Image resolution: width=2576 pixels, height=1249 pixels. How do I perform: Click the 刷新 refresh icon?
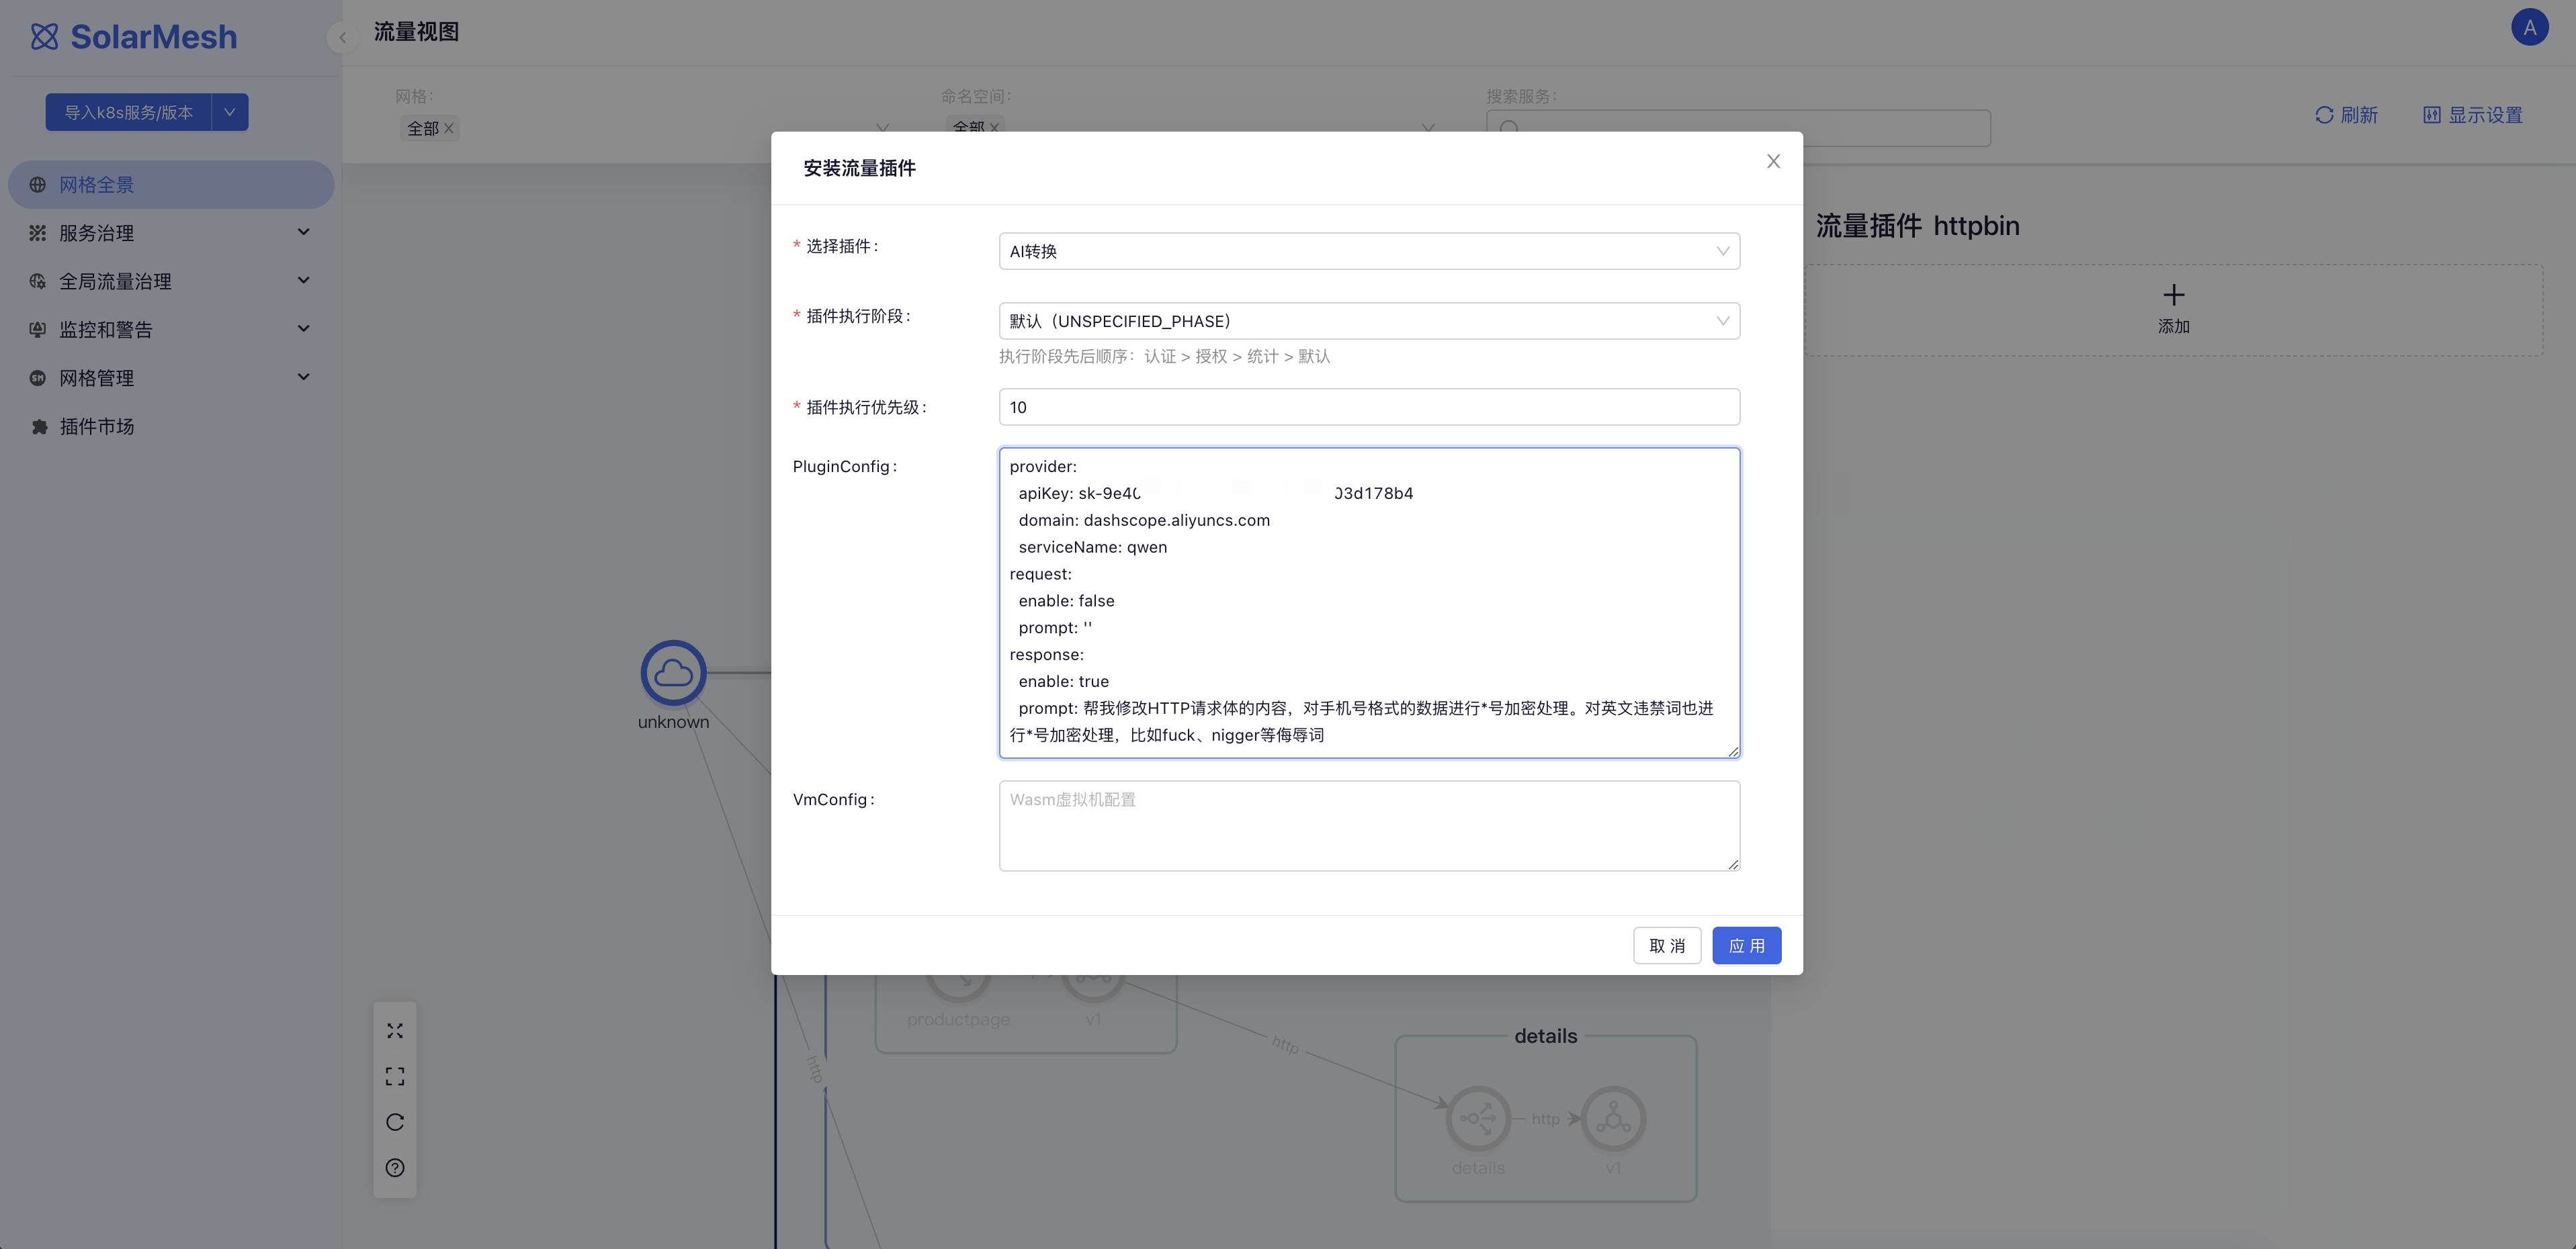pyautogui.click(x=2325, y=115)
